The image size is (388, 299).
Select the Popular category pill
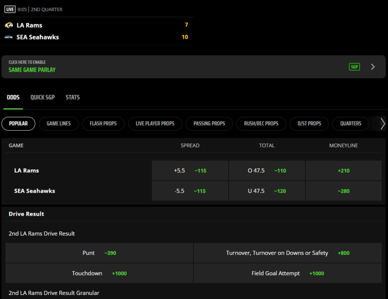18,123
